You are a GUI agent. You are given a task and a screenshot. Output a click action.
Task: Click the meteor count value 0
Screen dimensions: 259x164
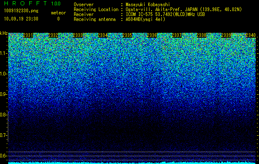pos(58,19)
